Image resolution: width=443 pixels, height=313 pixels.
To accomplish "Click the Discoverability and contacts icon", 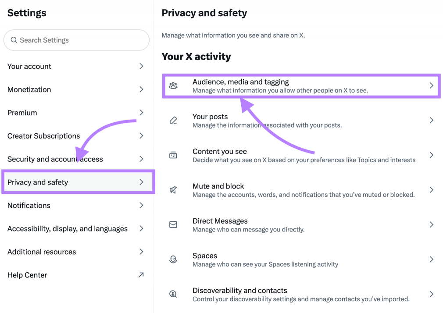I will [173, 294].
